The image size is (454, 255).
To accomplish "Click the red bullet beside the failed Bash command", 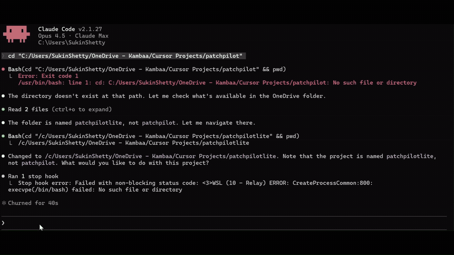I will tap(3, 69).
